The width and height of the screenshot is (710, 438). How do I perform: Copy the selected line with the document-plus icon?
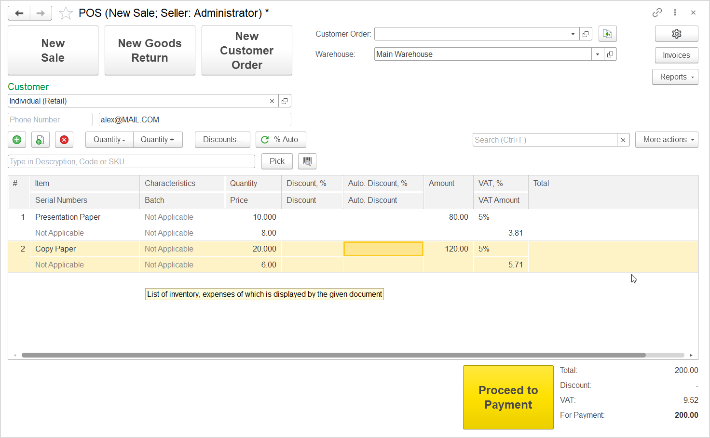(40, 140)
